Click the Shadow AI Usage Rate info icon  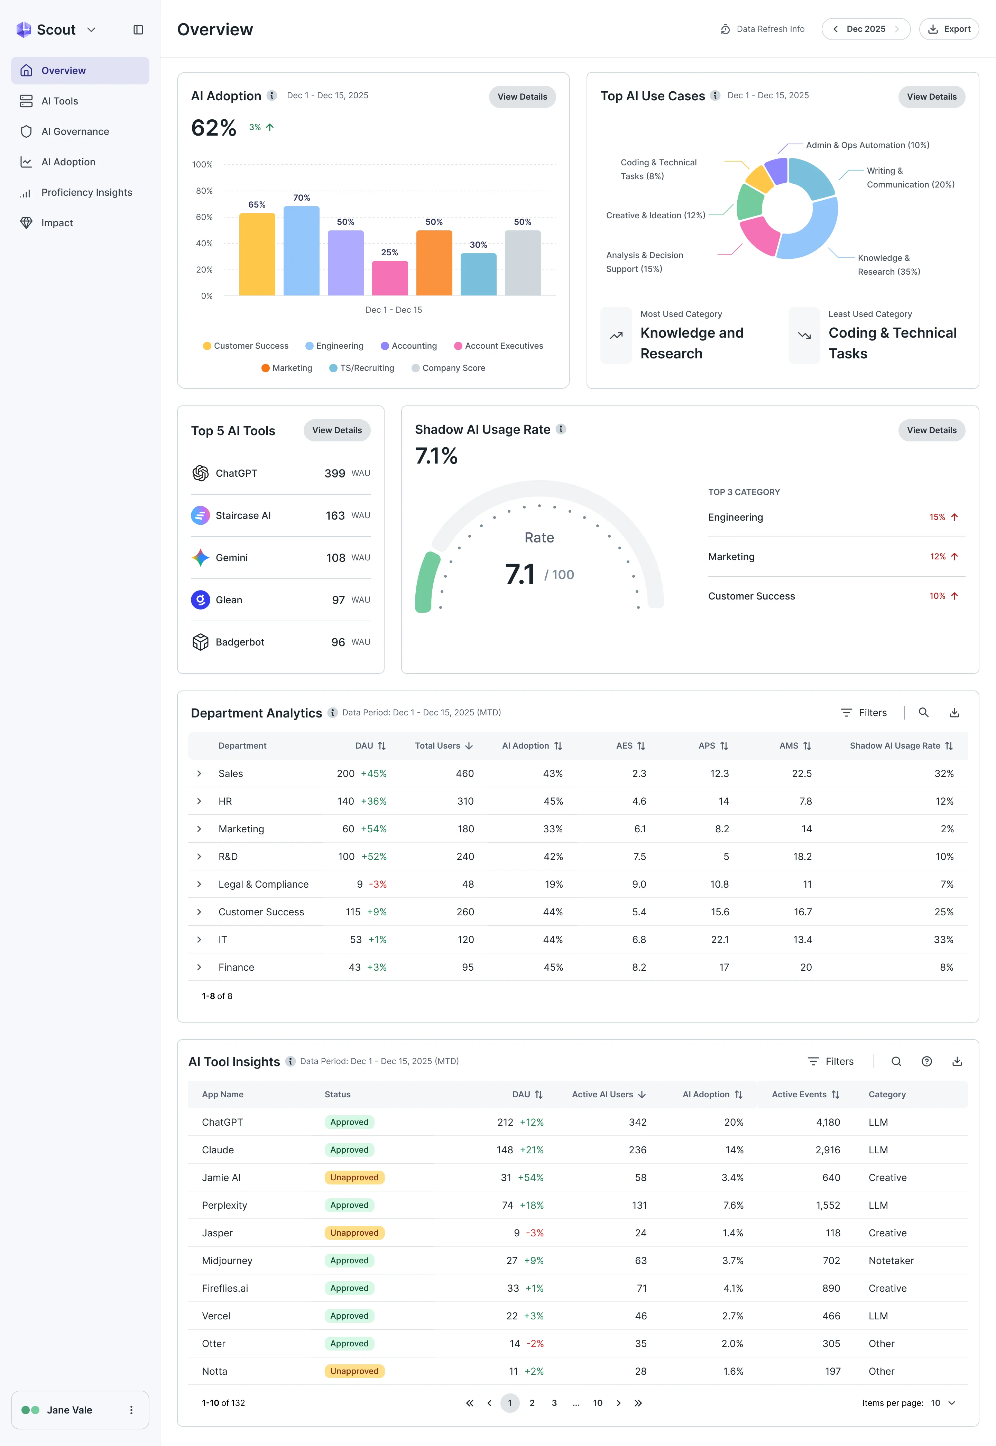coord(561,429)
